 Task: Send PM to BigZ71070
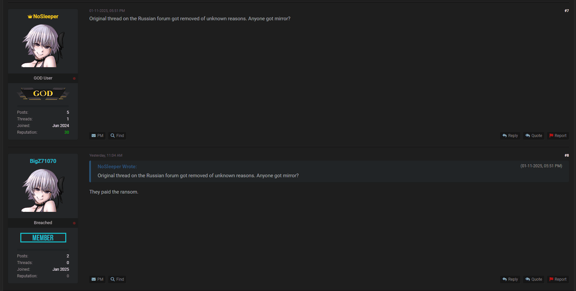[98, 279]
